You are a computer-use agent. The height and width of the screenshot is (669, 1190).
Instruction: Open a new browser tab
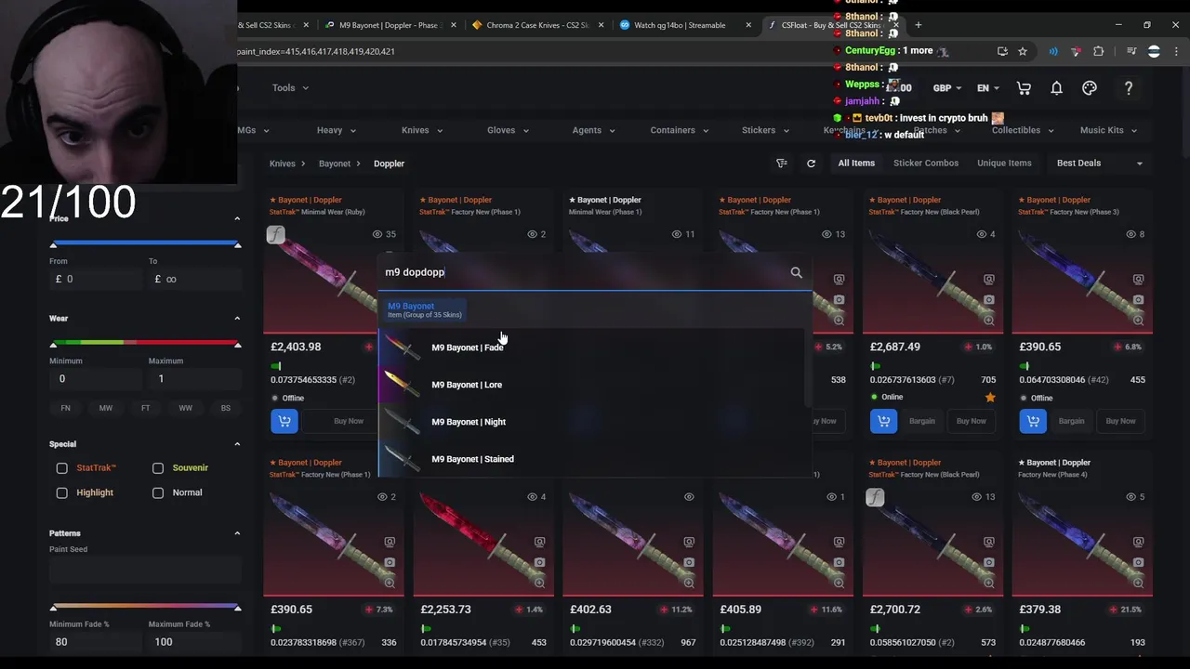tap(919, 25)
